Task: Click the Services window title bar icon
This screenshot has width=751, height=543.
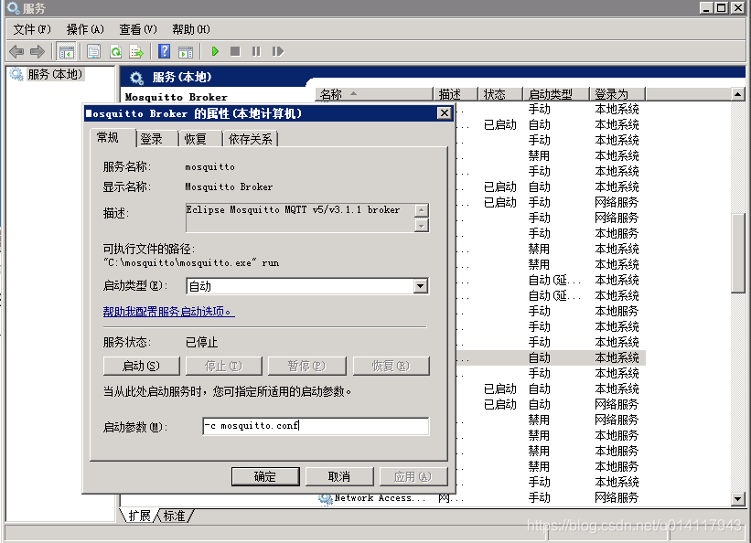Action: 13,8
